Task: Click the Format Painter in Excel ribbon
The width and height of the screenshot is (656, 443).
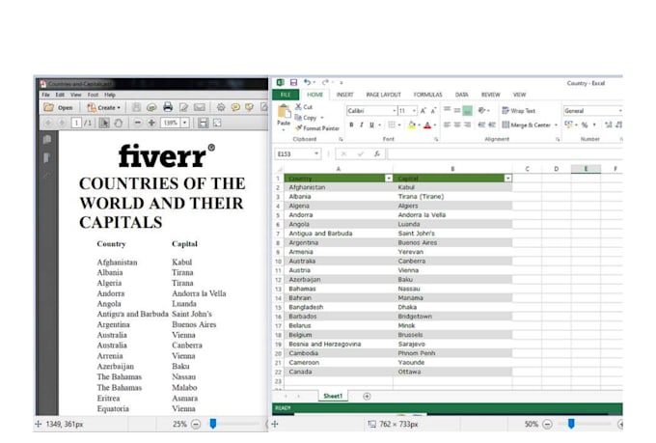Action: (x=317, y=128)
